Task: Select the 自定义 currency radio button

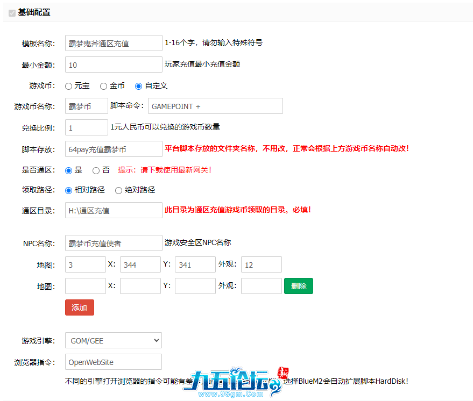Action: (x=139, y=86)
